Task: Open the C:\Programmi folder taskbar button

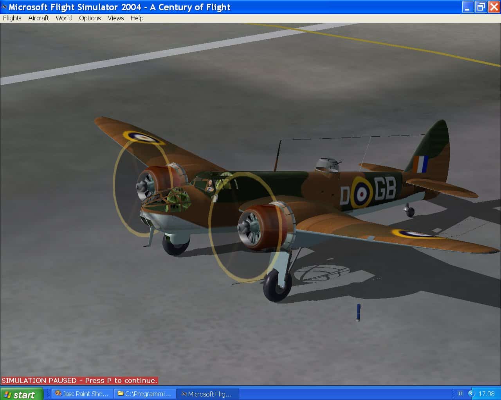Action: coord(145,394)
